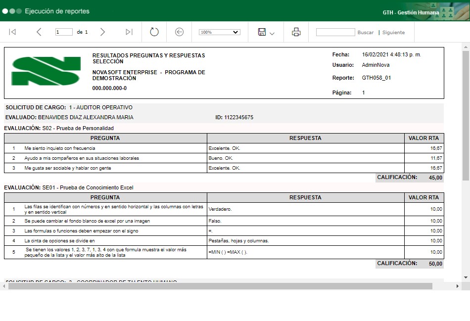Click the green Novasoft logo in report
Image resolution: width=470 pixels, height=321 pixels.
[46, 71]
